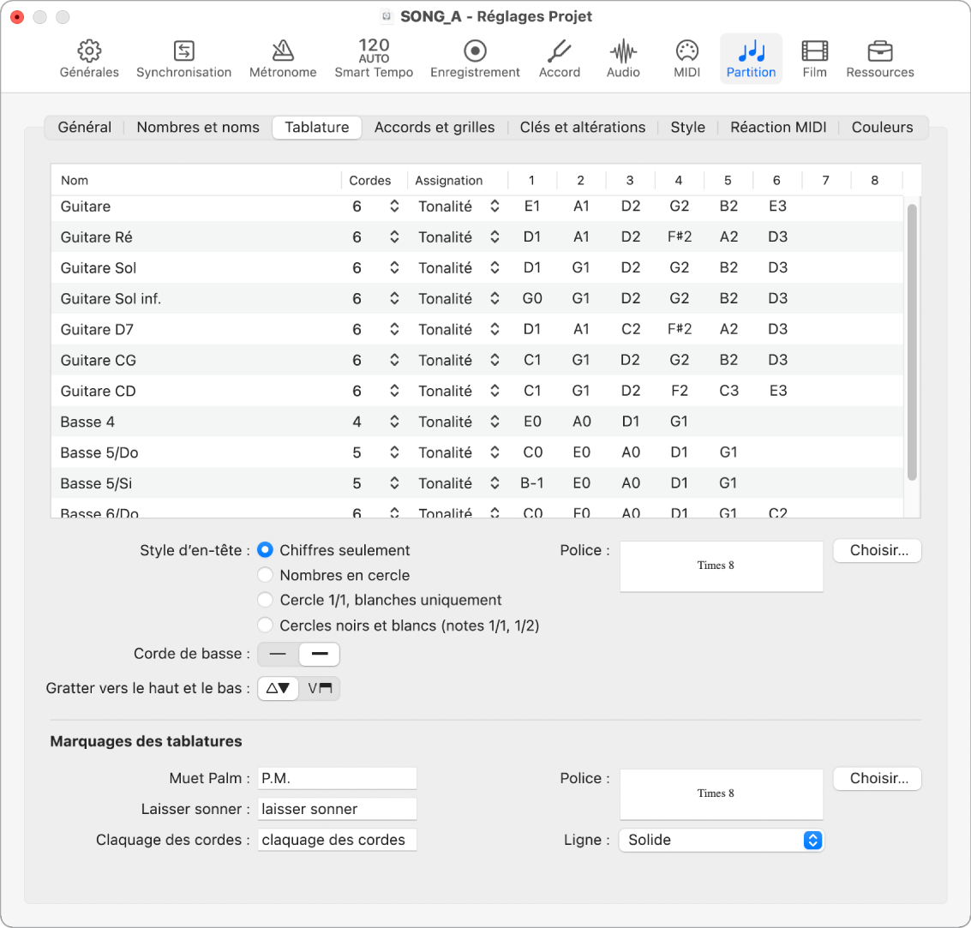Click Choisir for tablature markings font

click(877, 778)
